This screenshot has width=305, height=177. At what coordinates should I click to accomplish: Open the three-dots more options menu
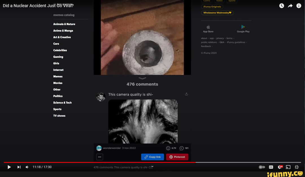pyautogui.click(x=99, y=157)
